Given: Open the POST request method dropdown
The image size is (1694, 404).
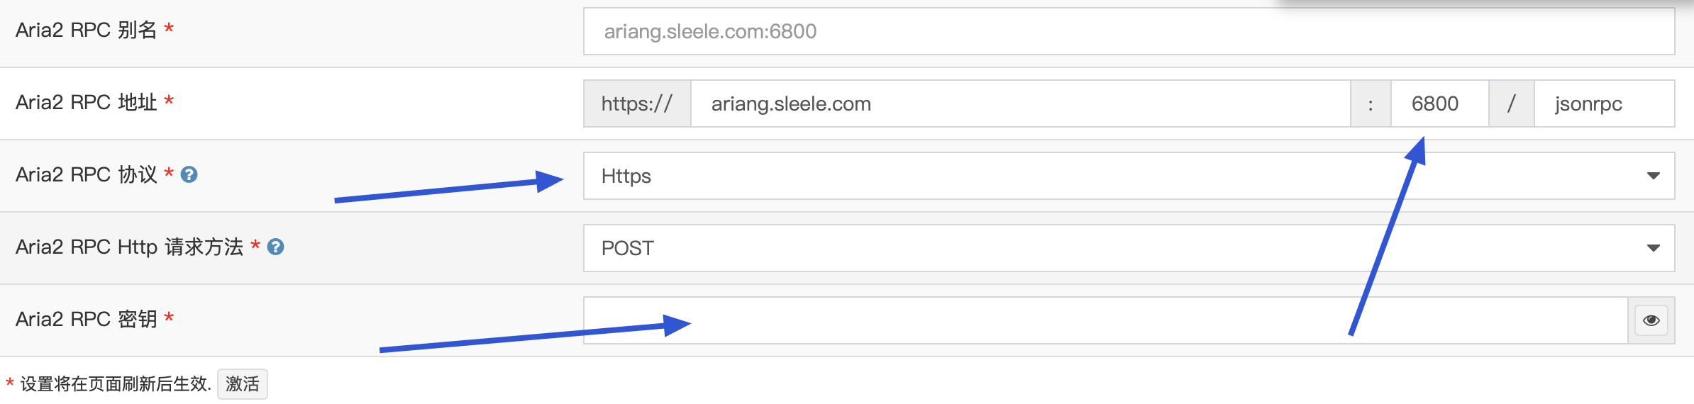Looking at the screenshot, I should tap(1128, 248).
